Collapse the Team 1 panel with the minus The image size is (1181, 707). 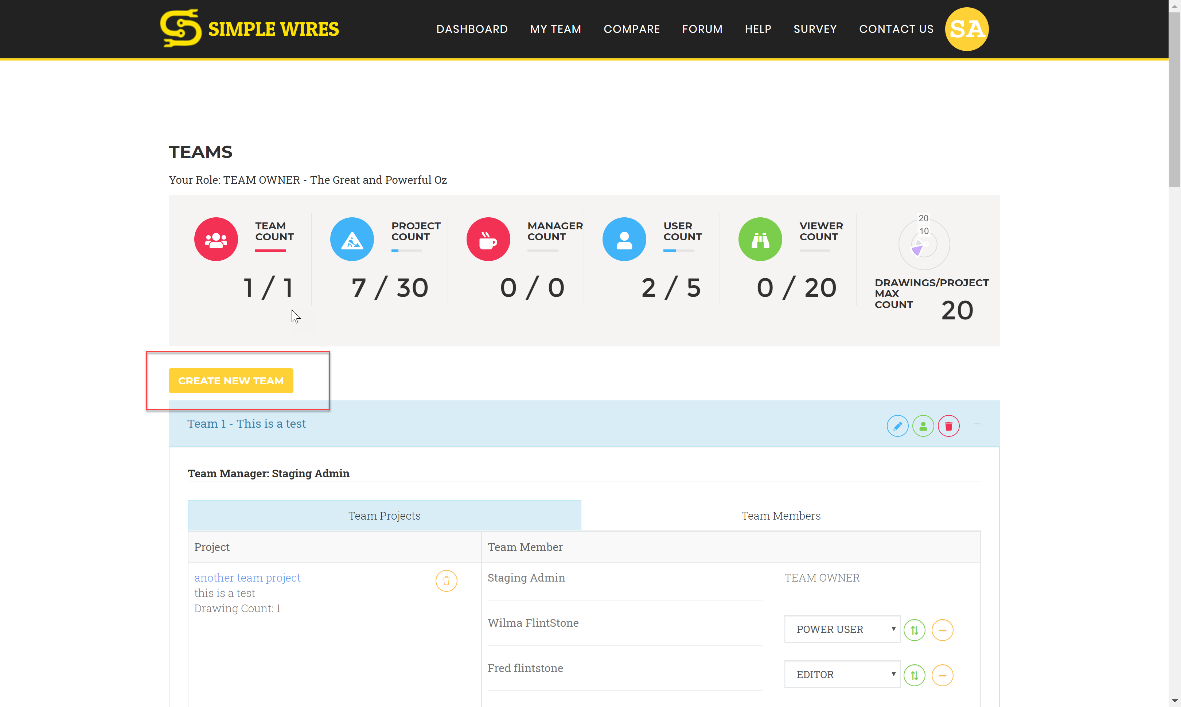[x=977, y=424]
